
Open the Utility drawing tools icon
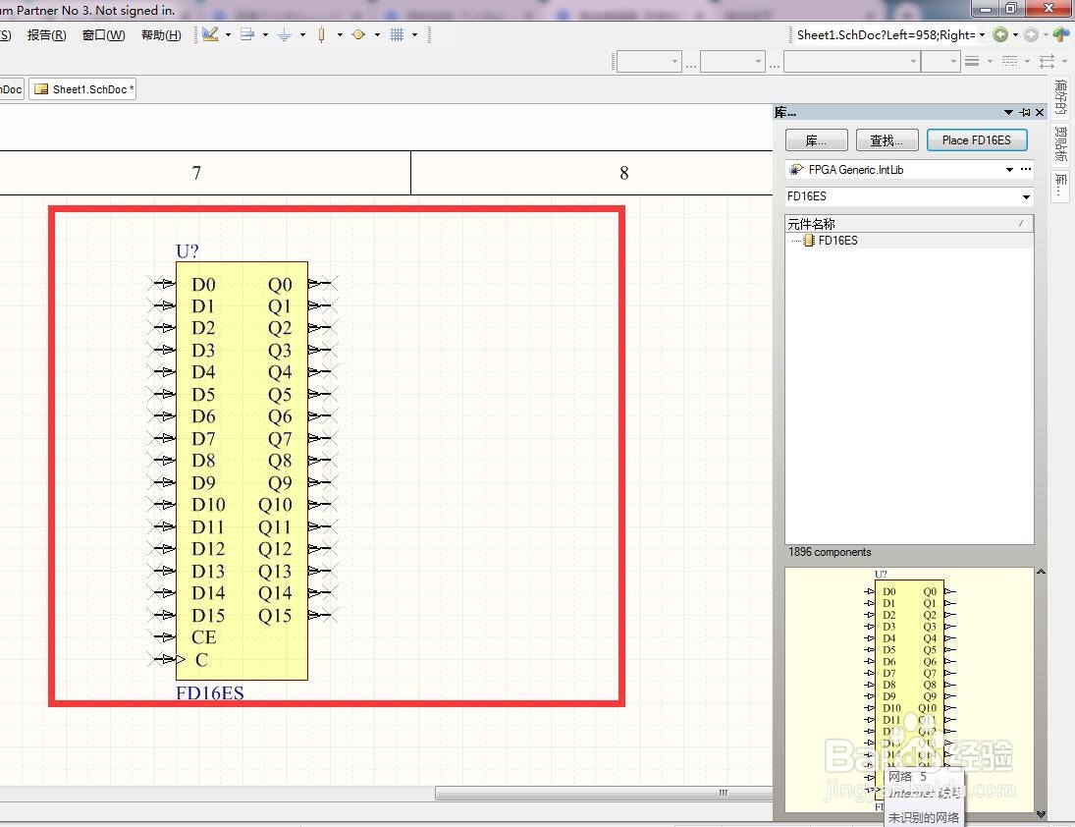tap(210, 34)
